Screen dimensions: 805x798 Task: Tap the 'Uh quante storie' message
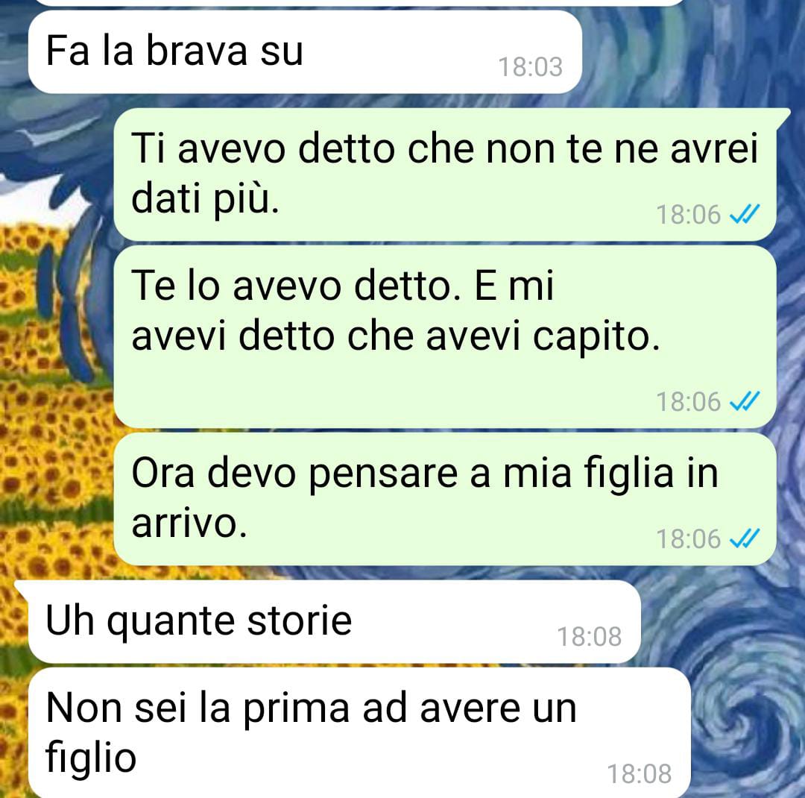click(334, 621)
